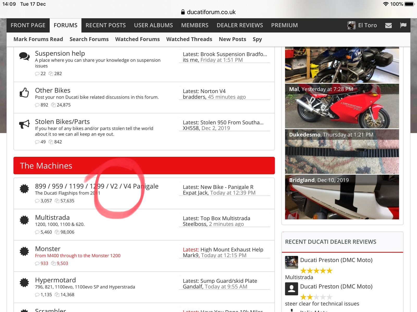Screen dimensions: 417x312
Task: Open latest thread Norton V4
Action: (x=213, y=91)
